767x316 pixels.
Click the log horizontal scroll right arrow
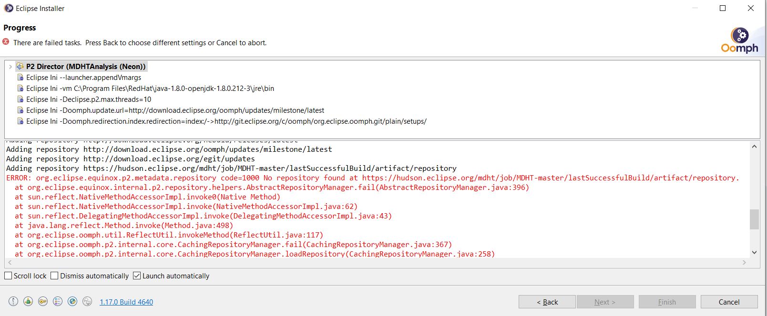pyautogui.click(x=744, y=262)
